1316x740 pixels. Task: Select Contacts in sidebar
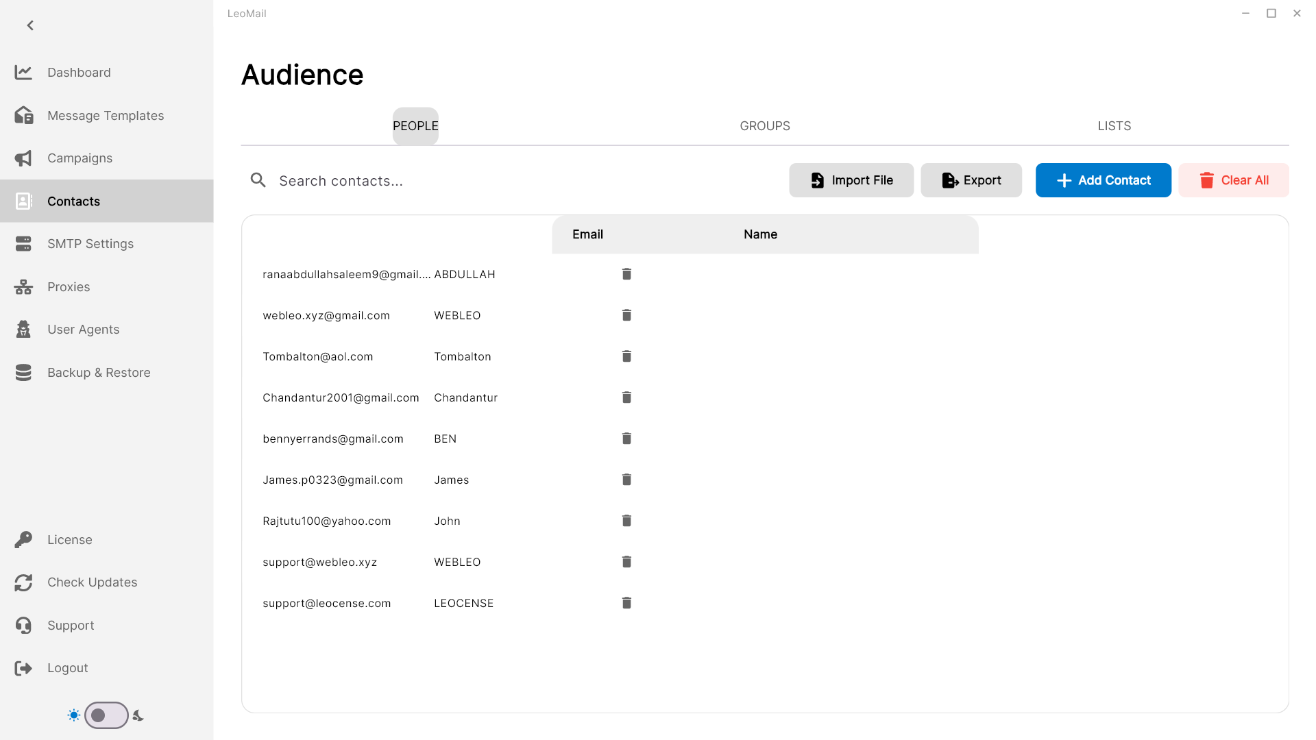click(x=106, y=201)
